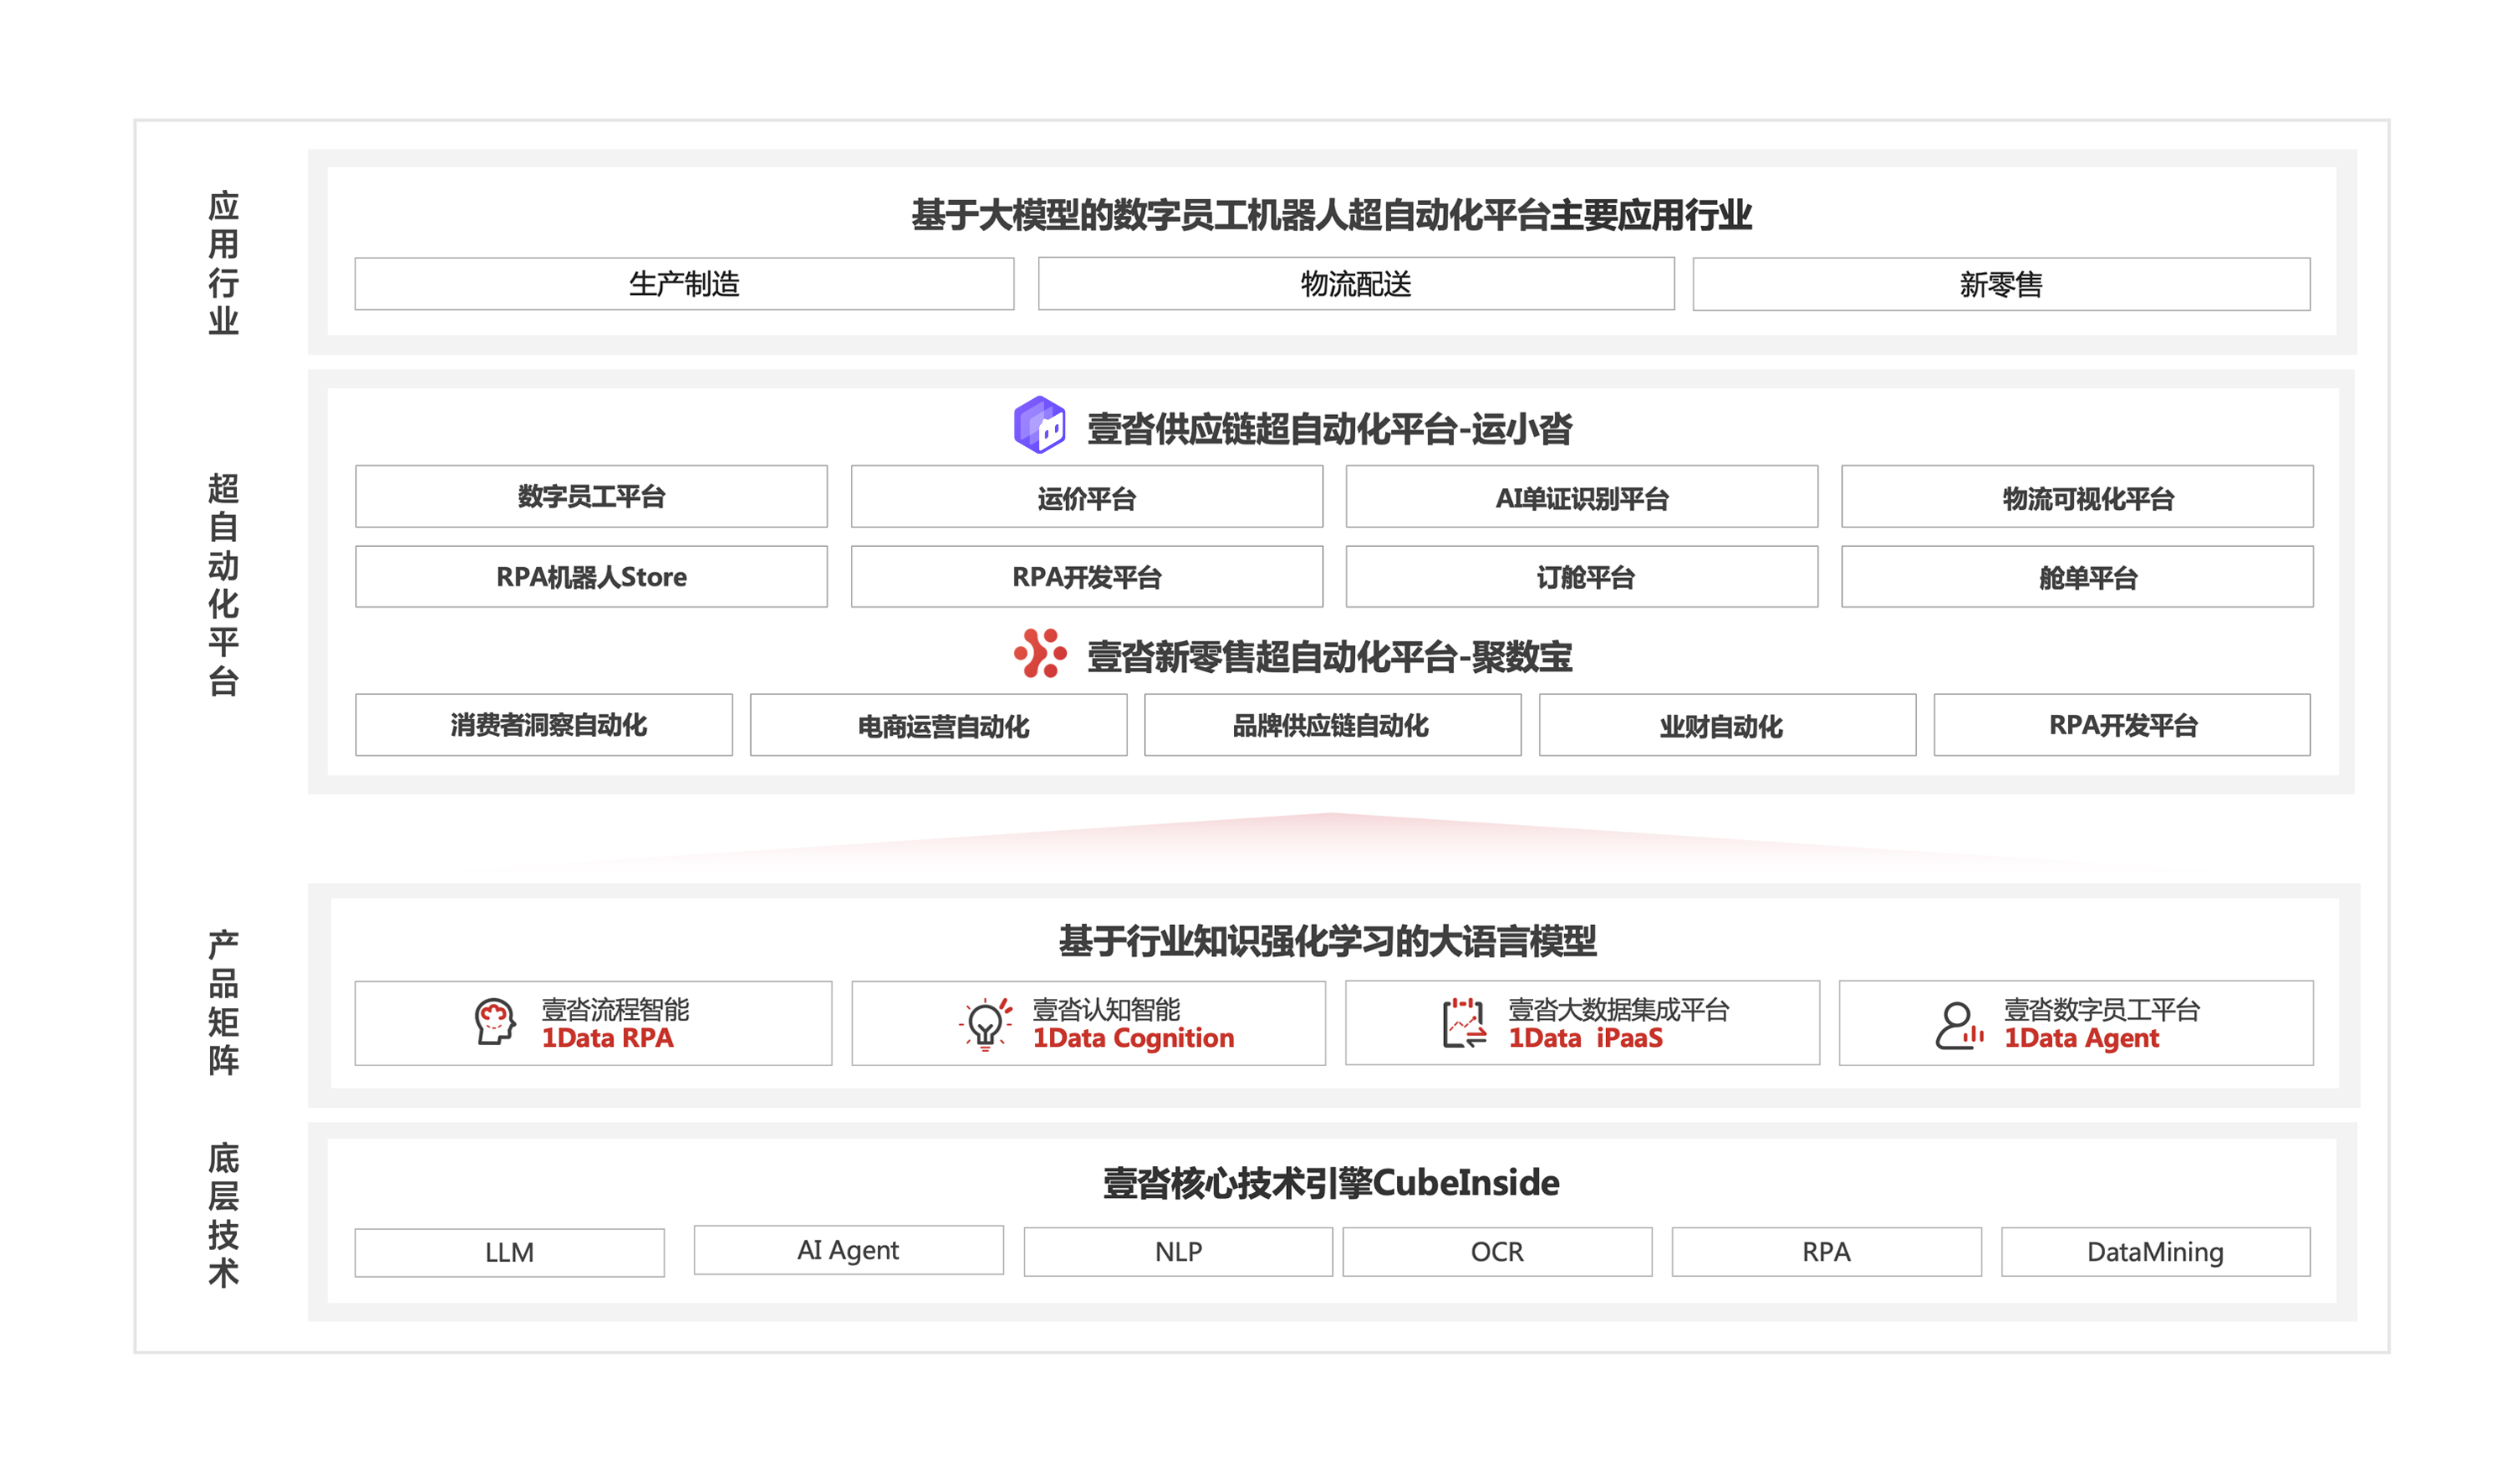Select the 品牌供应链自动化 box
This screenshot has height=1466, width=2520.
[1332, 725]
